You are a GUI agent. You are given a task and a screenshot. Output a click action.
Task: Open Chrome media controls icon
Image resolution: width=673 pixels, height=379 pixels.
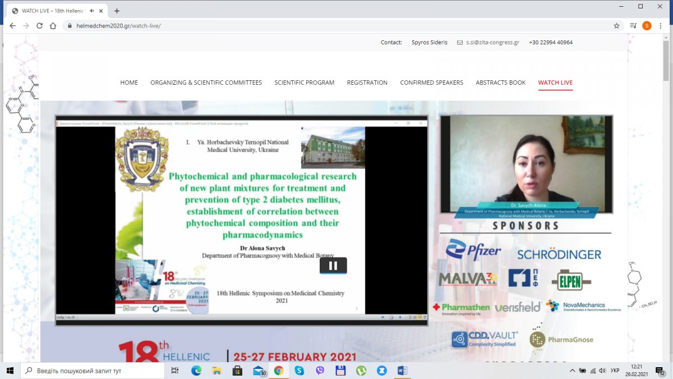633,26
